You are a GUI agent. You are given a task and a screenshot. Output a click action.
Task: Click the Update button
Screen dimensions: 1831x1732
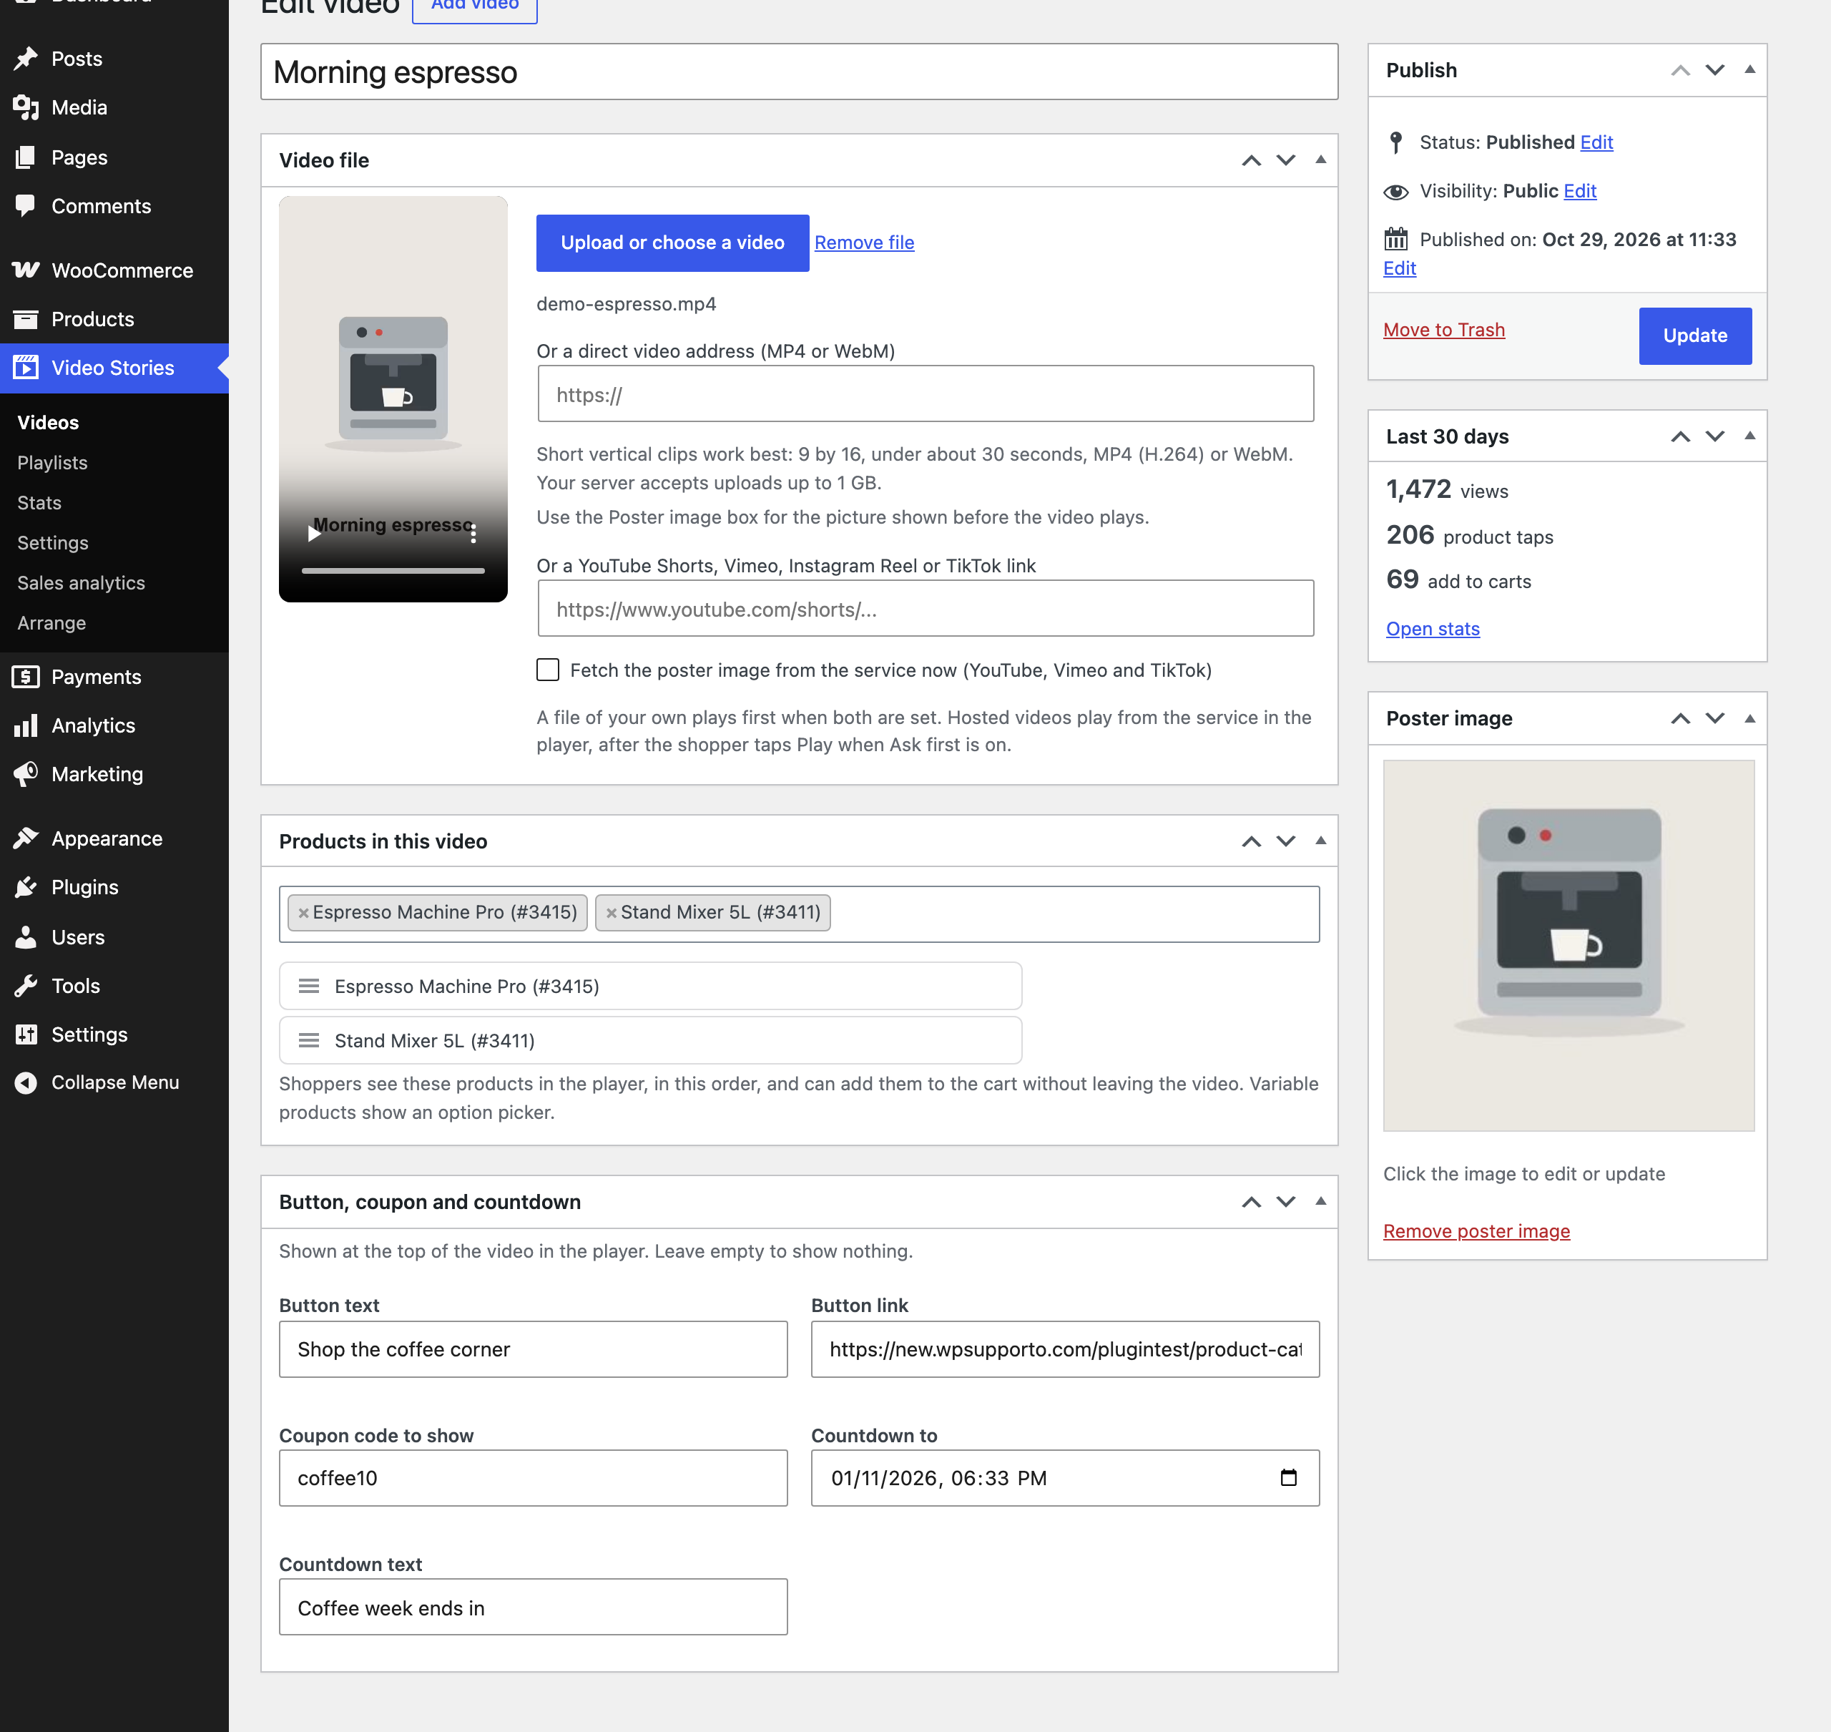[1695, 335]
